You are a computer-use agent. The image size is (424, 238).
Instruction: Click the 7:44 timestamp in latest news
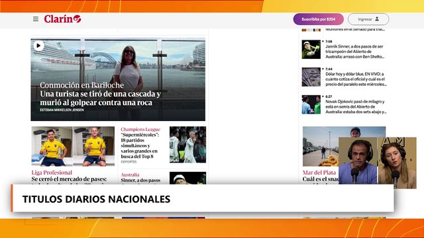[329, 69]
